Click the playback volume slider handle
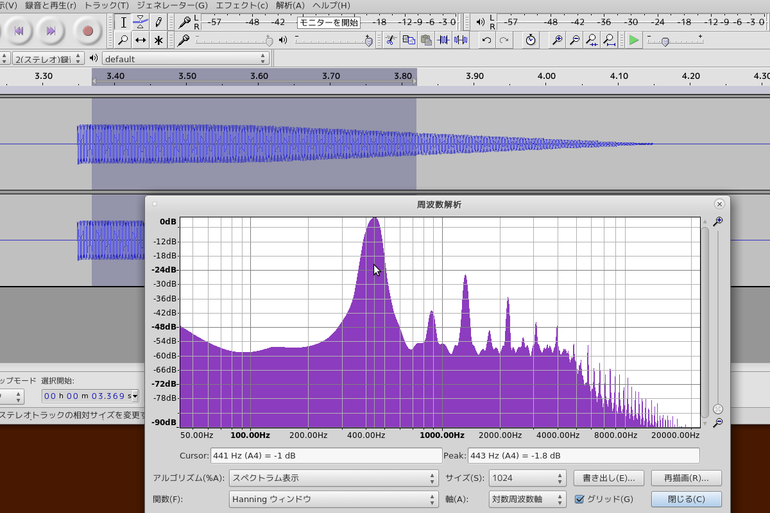770x513 pixels. pos(368,42)
